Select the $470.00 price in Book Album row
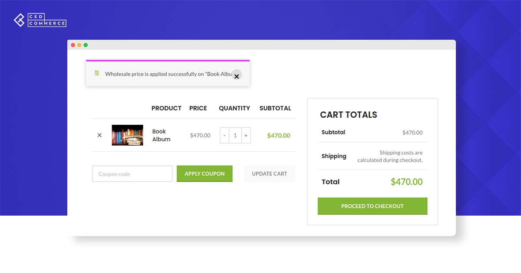Image resolution: width=521 pixels, height=273 pixels. (x=200, y=135)
